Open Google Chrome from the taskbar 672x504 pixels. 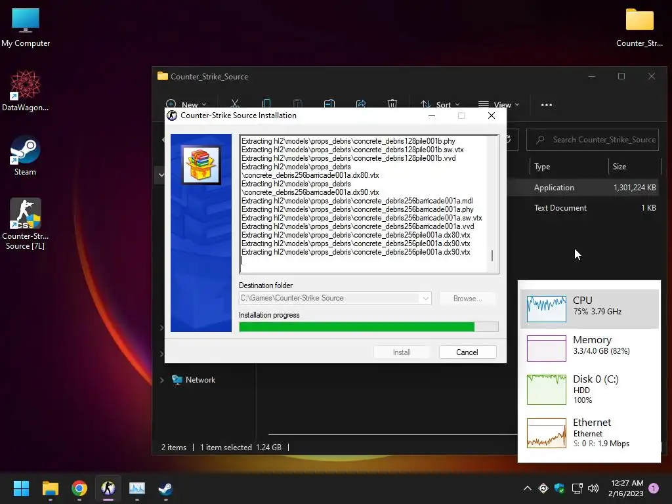[x=79, y=488]
